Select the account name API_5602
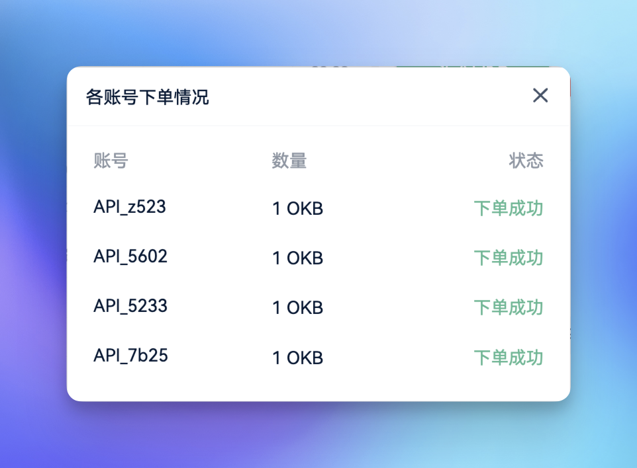 (130, 256)
